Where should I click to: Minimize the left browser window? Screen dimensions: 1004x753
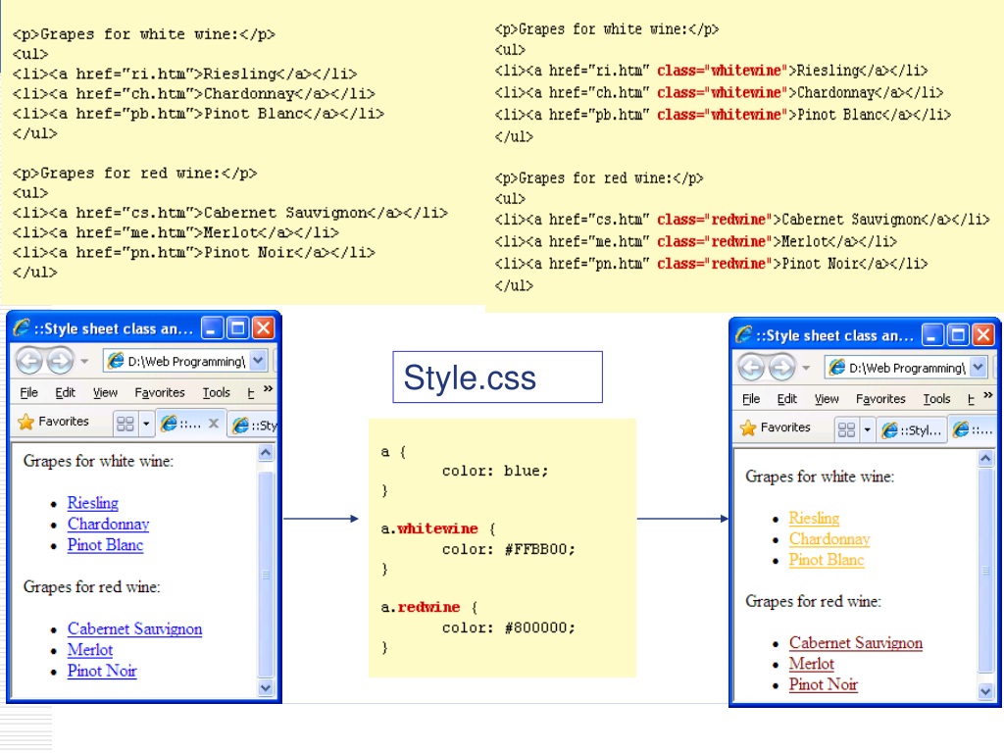212,328
